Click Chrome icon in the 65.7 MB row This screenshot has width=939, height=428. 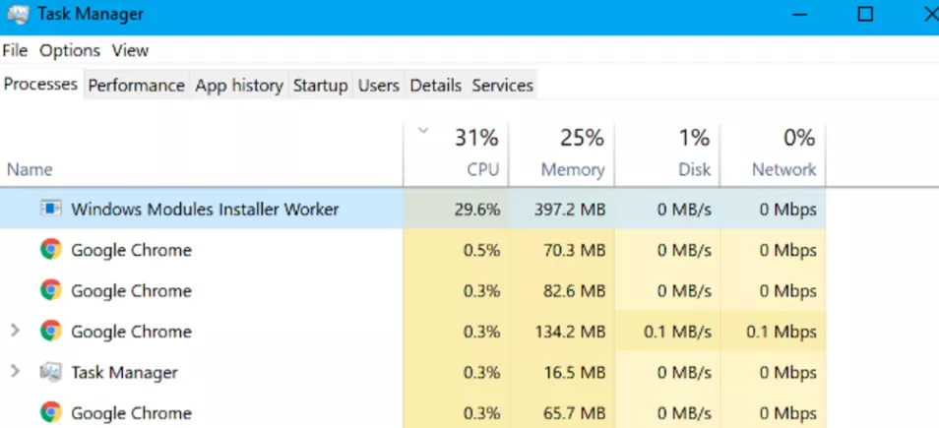(x=51, y=412)
